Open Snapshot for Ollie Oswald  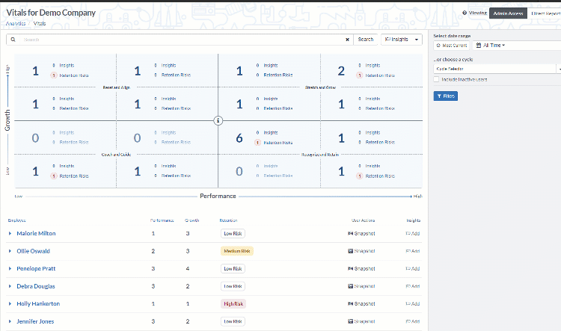pyautogui.click(x=361, y=251)
